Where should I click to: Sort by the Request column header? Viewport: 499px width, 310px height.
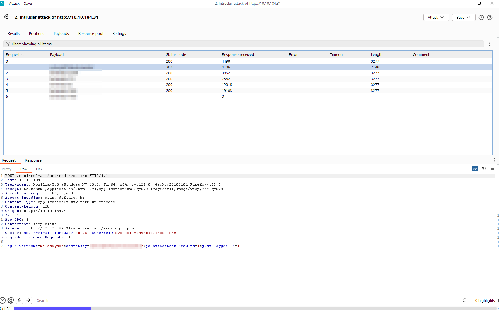26,54
